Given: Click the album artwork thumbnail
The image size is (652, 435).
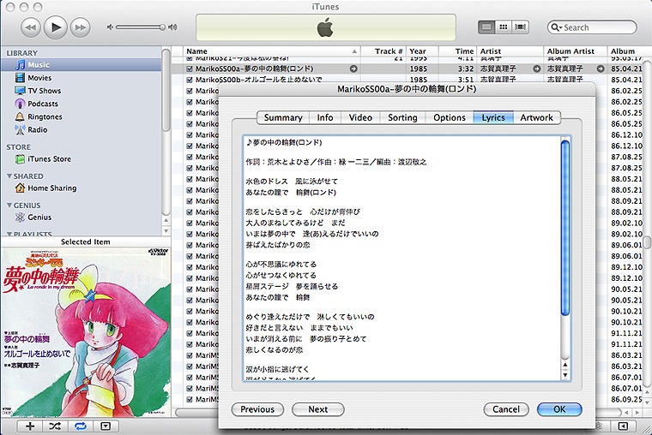Looking at the screenshot, I should pyautogui.click(x=86, y=332).
